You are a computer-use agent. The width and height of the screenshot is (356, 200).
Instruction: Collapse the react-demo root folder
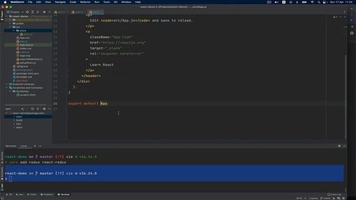(x=7, y=16)
